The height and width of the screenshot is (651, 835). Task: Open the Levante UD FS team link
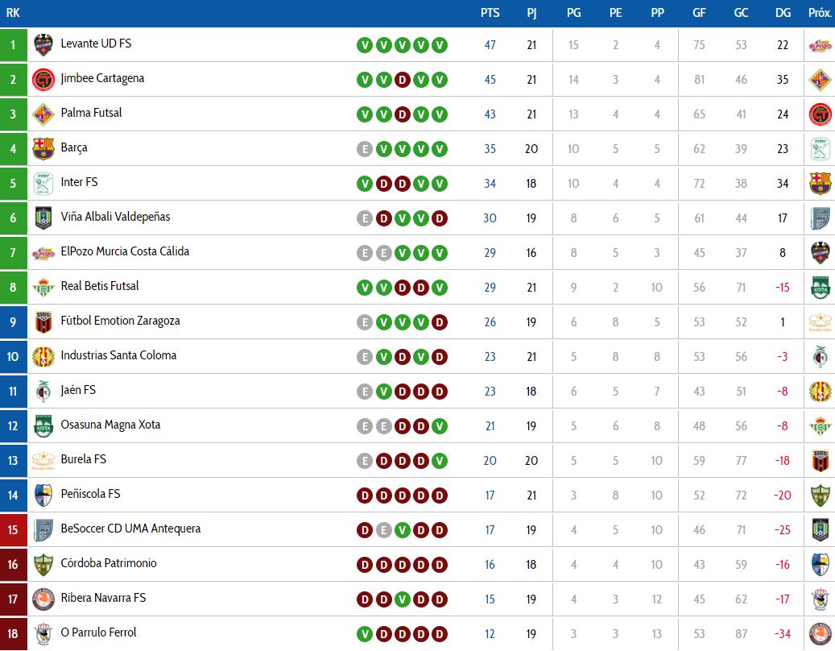pos(96,44)
